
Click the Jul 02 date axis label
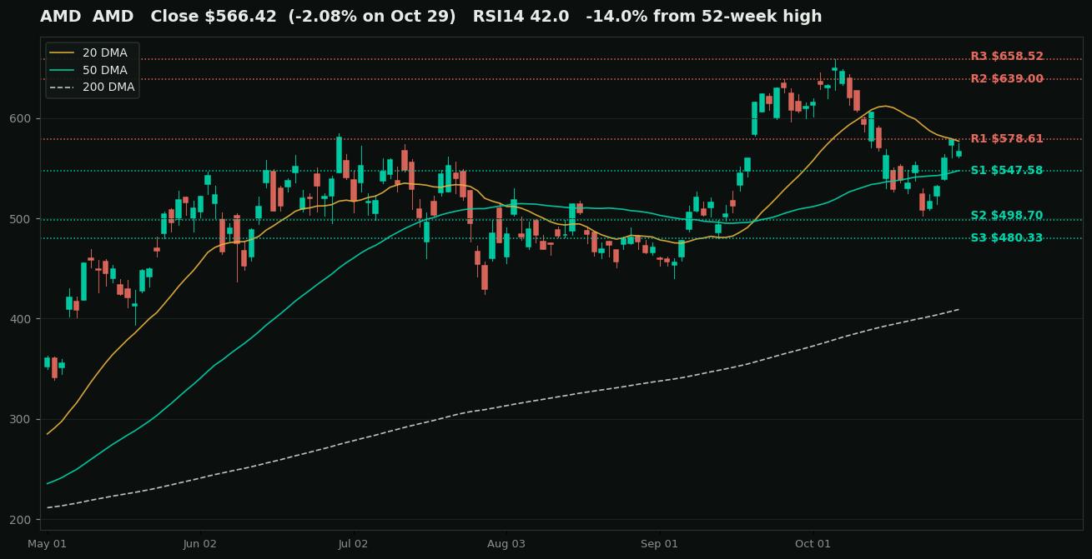(353, 544)
